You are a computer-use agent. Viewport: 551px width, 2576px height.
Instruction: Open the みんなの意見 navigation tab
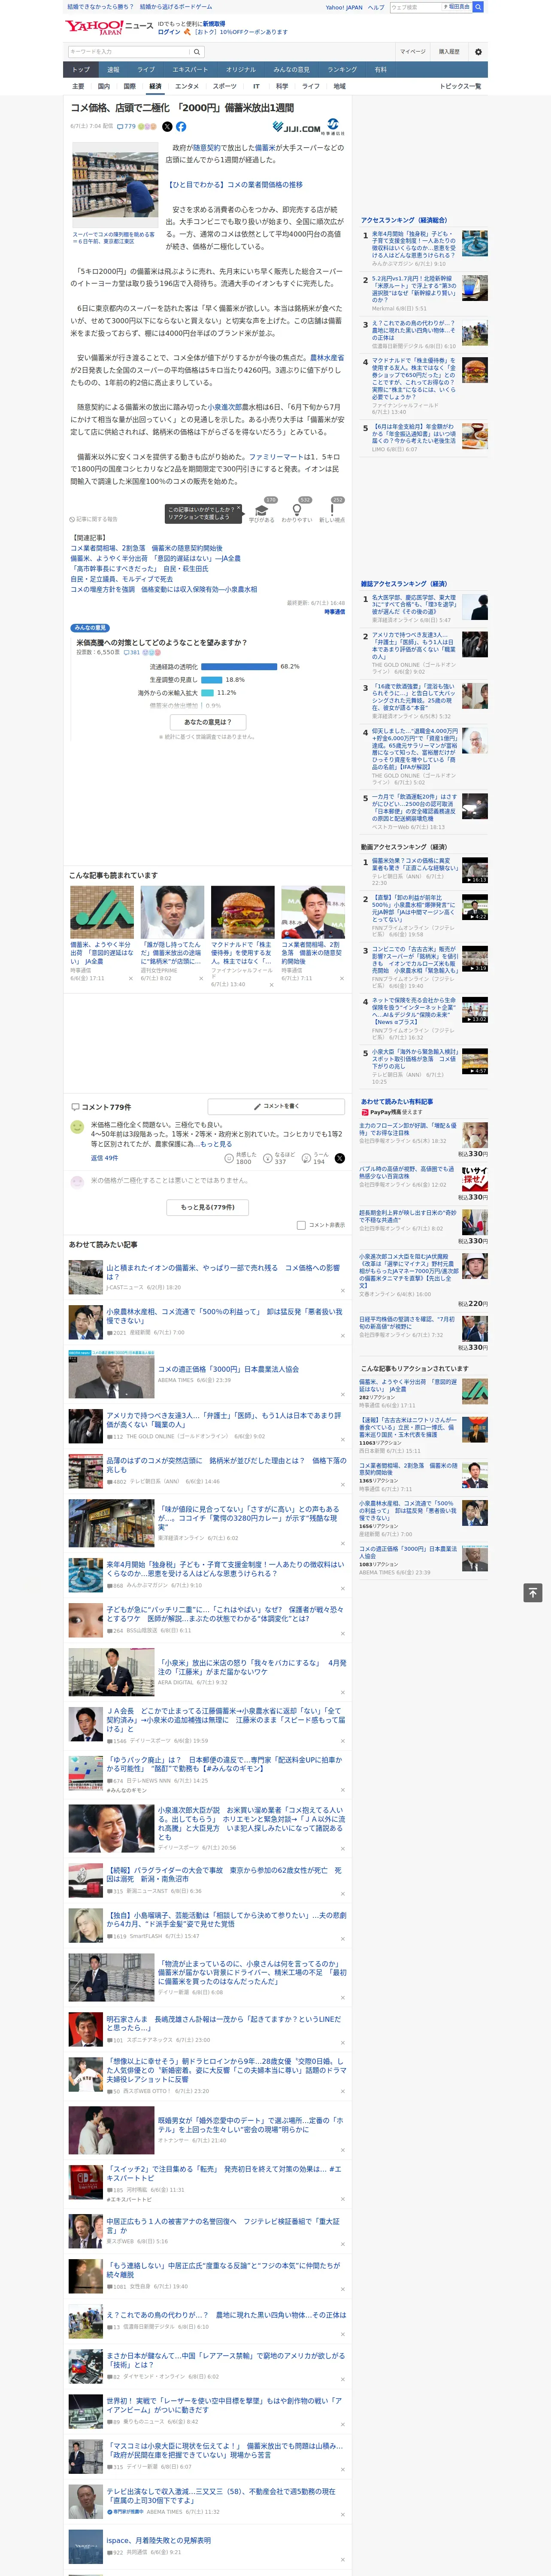291,70
